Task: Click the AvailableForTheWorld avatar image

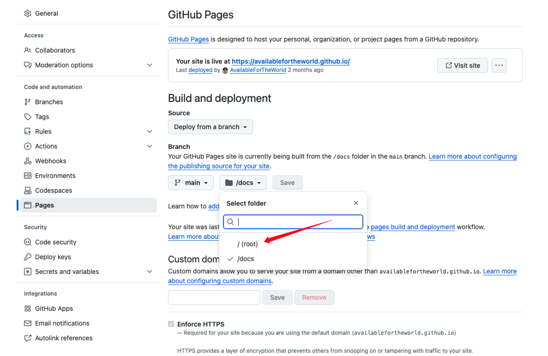Action: (x=225, y=70)
